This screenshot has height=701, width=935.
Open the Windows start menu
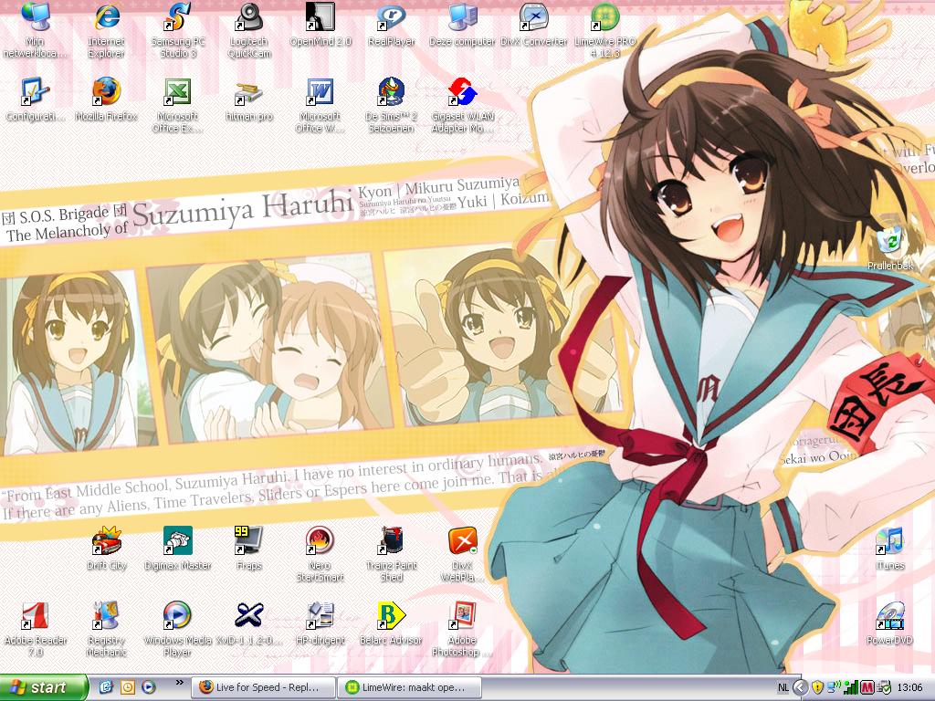point(43,687)
